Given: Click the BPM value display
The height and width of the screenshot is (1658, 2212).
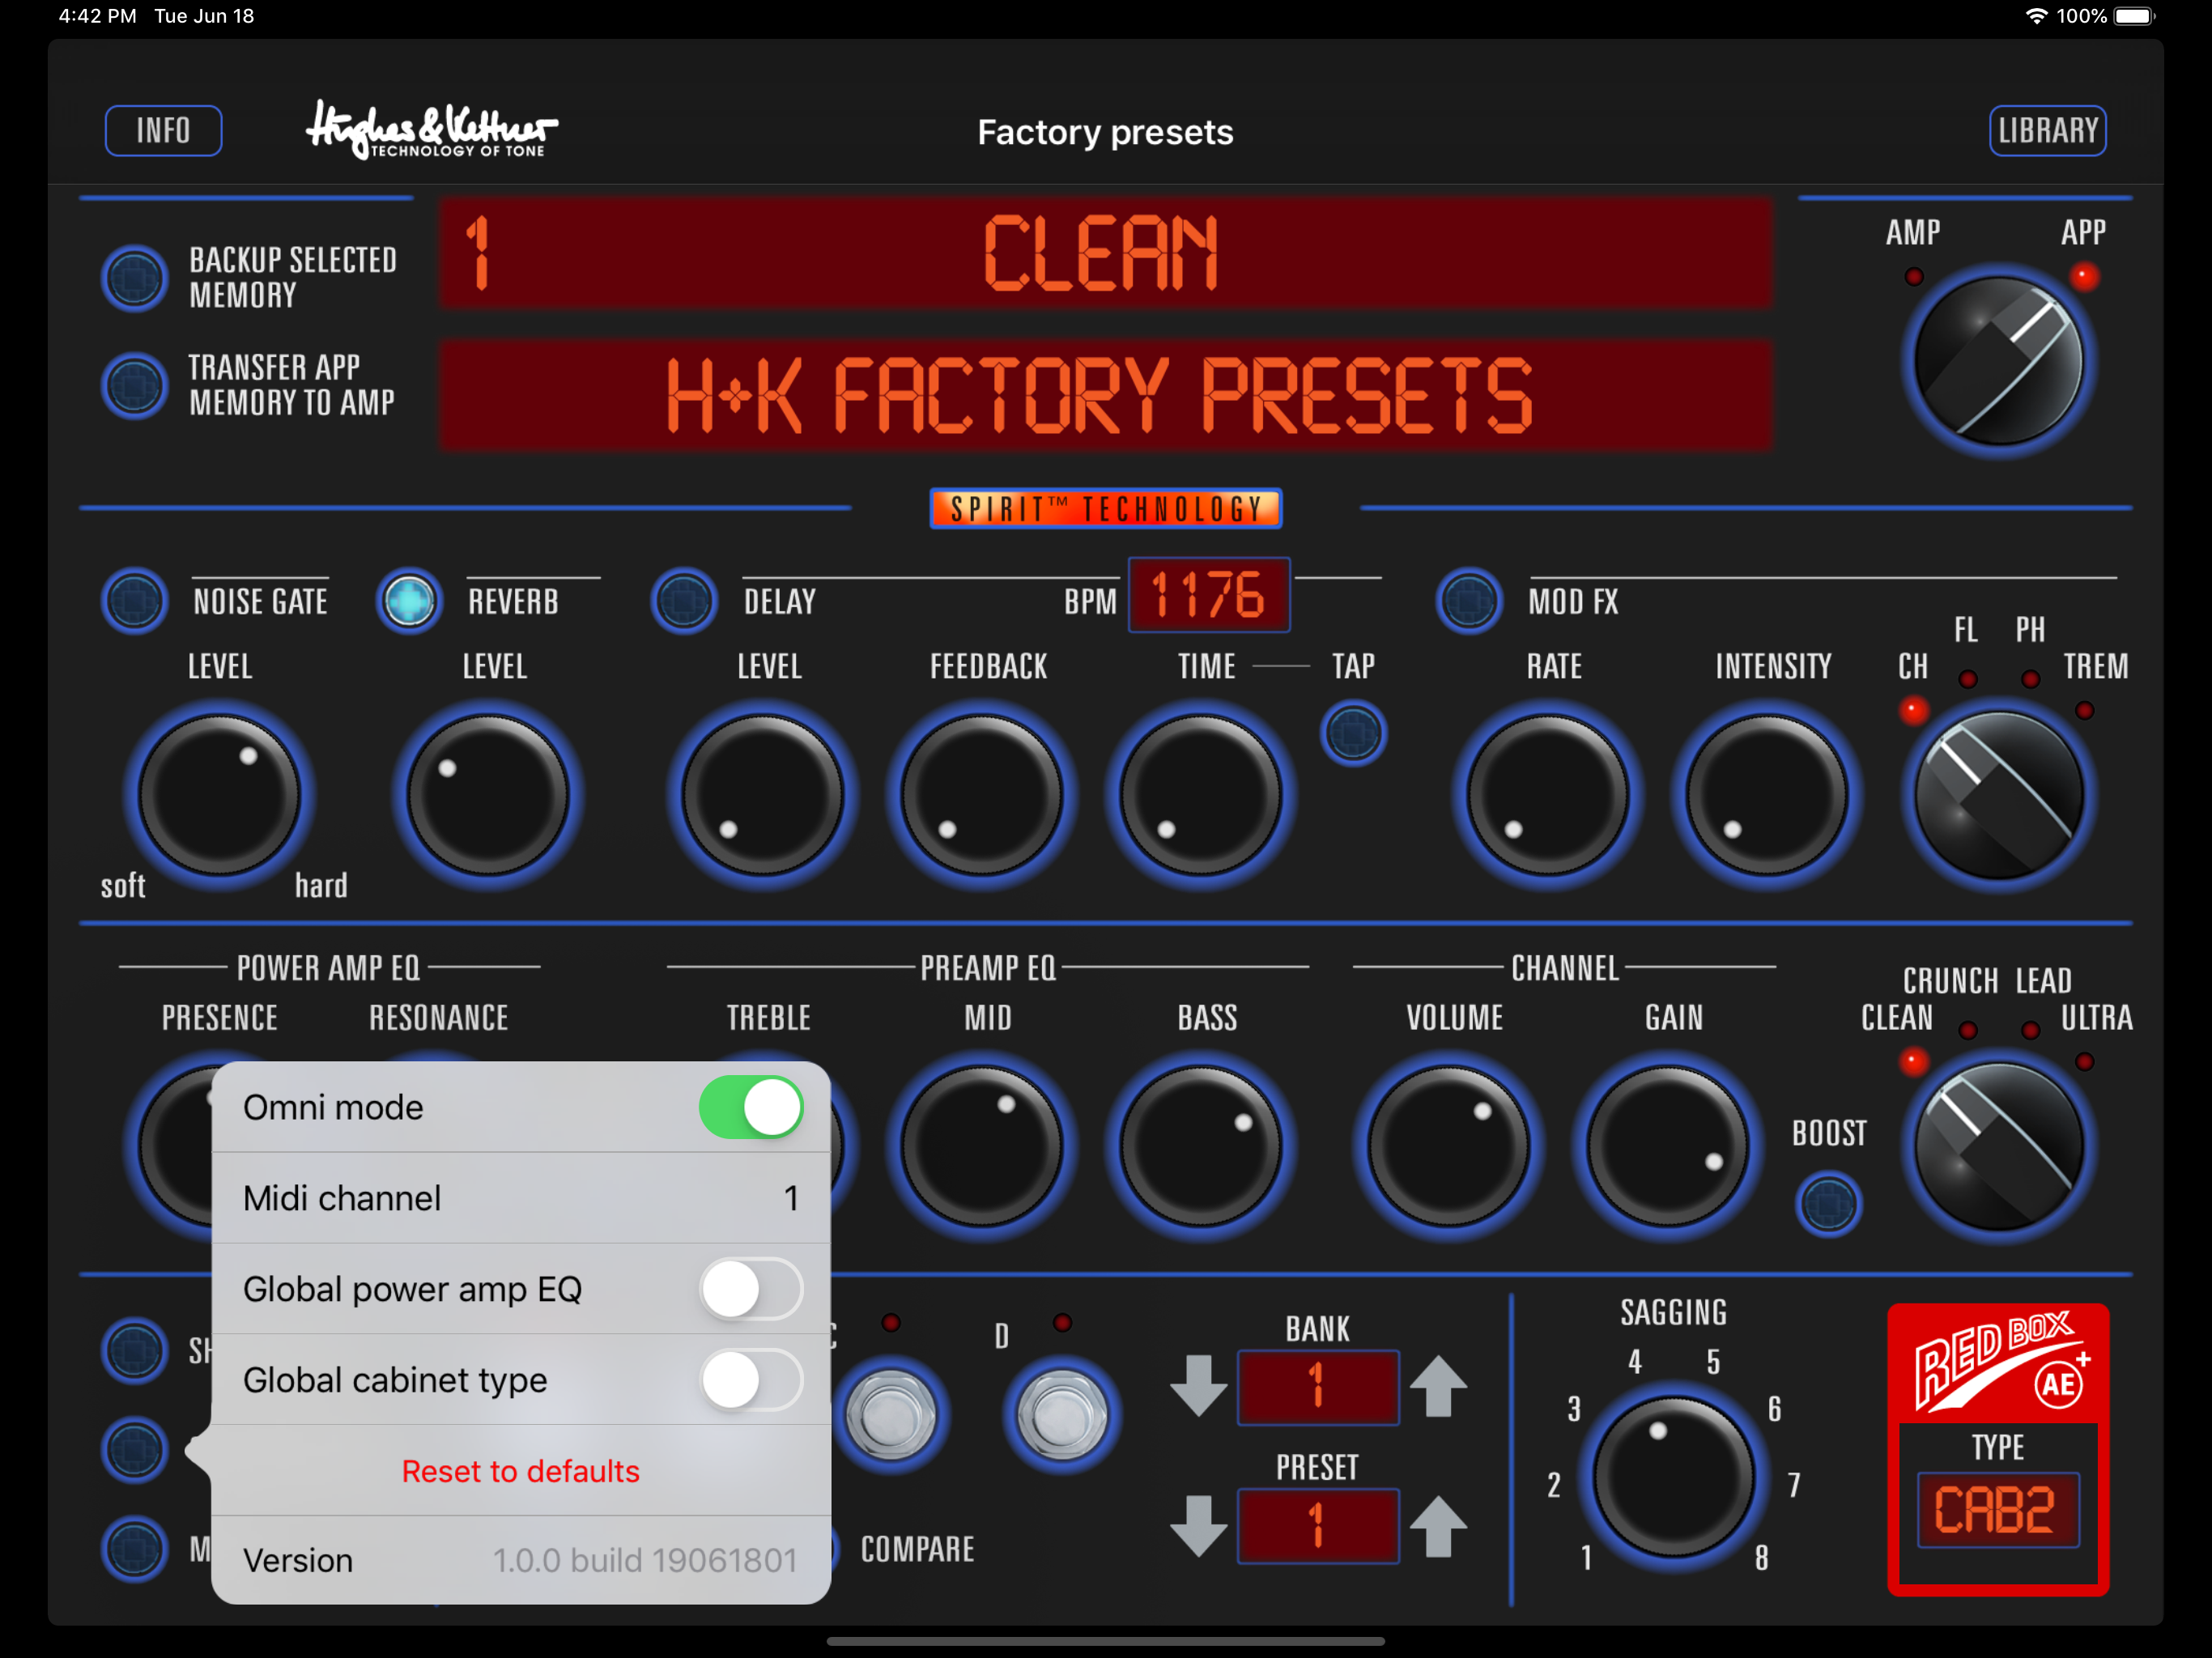Looking at the screenshot, I should (x=1209, y=595).
